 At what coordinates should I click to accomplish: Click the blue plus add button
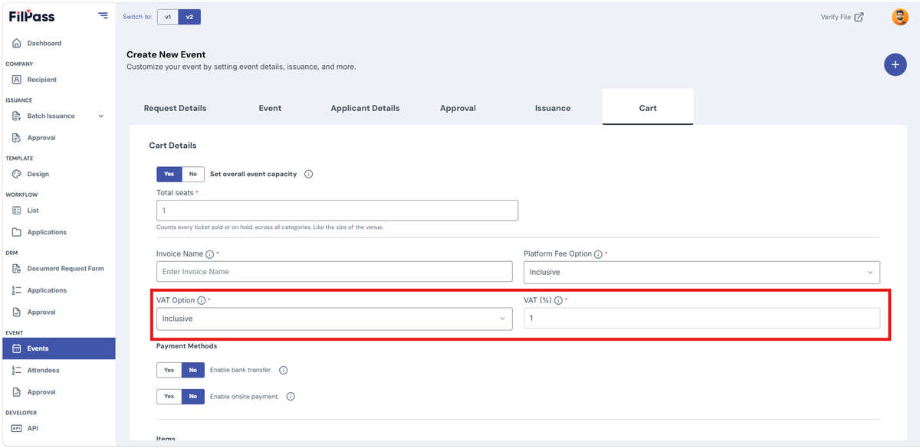click(x=895, y=65)
